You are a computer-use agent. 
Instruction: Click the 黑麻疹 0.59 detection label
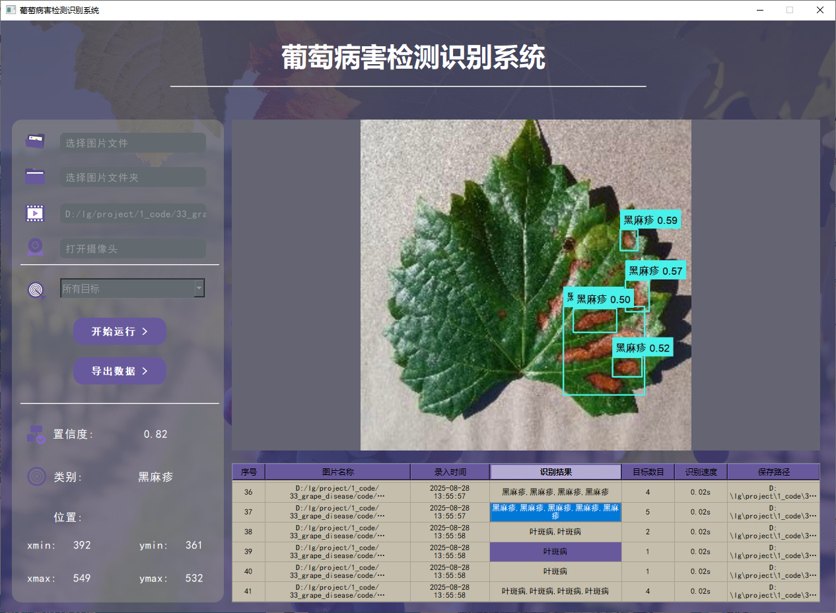[650, 220]
